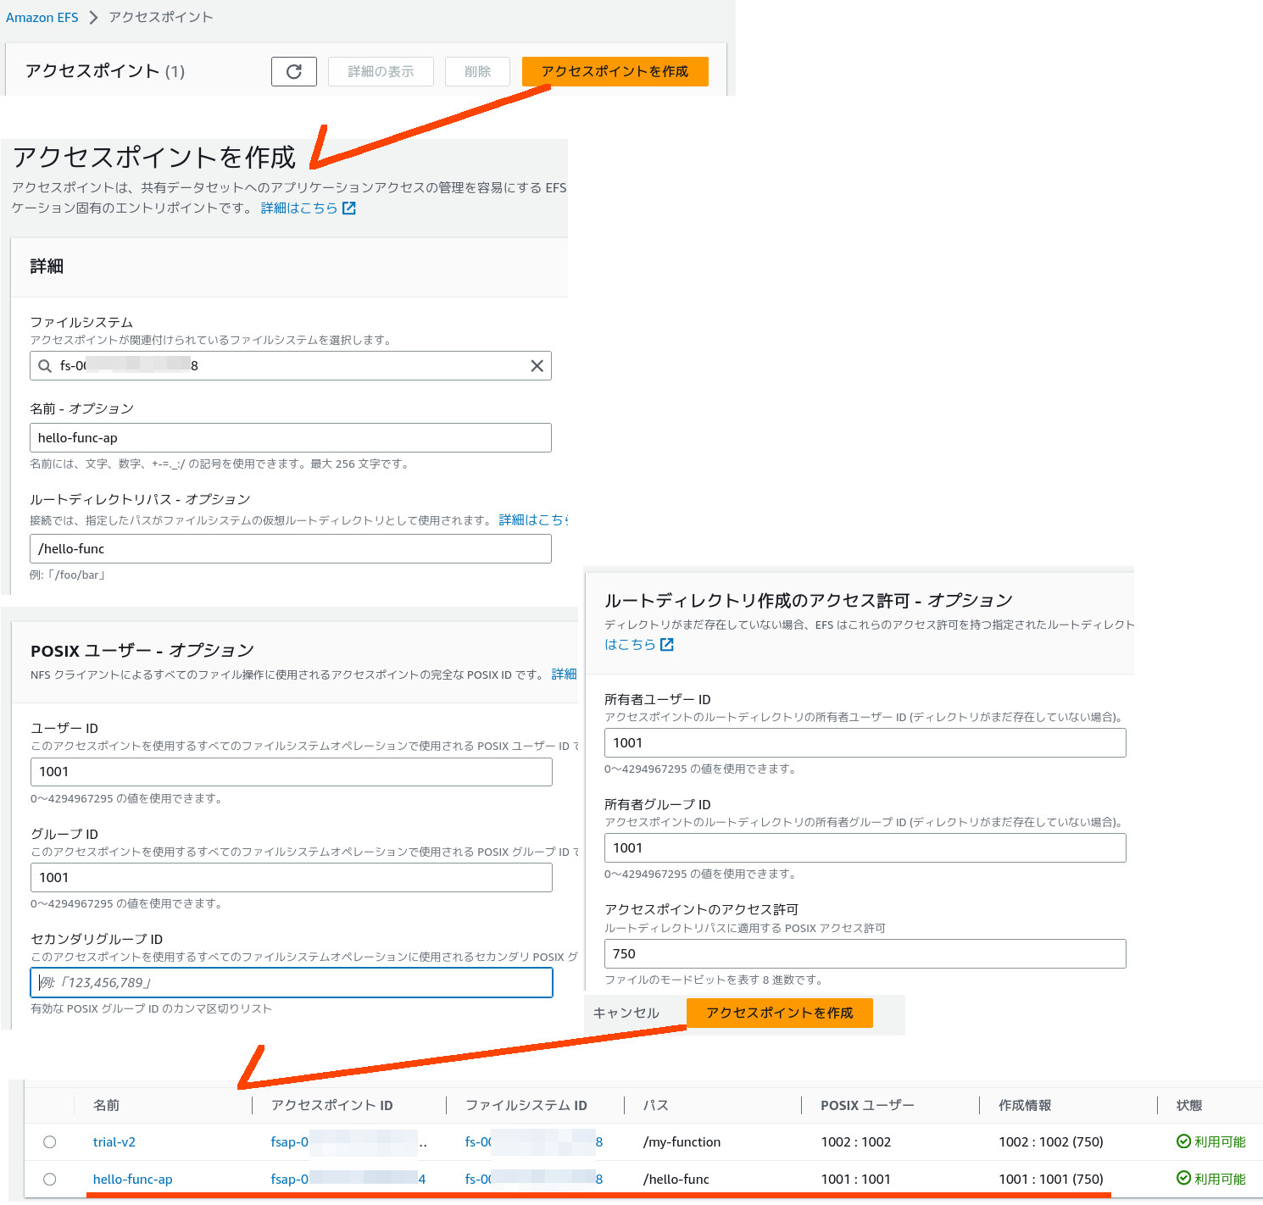The width and height of the screenshot is (1263, 1205).
Task: Open the 詳細 link in POSIX user section
Action: coord(564,675)
